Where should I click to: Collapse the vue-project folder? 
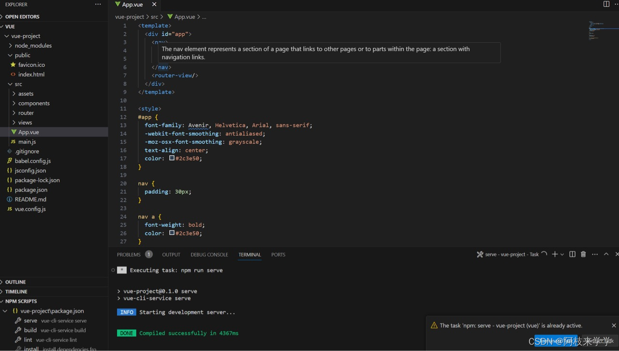7,36
